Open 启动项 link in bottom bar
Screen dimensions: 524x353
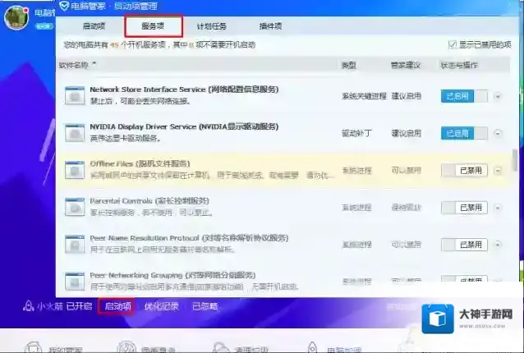click(x=117, y=306)
